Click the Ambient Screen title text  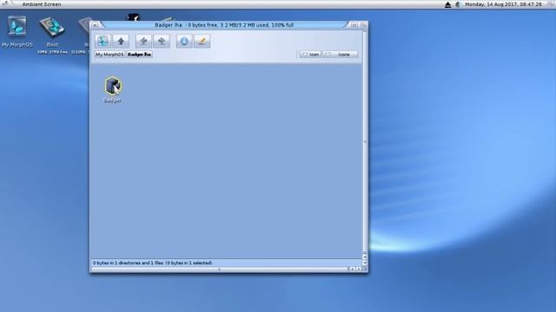coord(42,4)
